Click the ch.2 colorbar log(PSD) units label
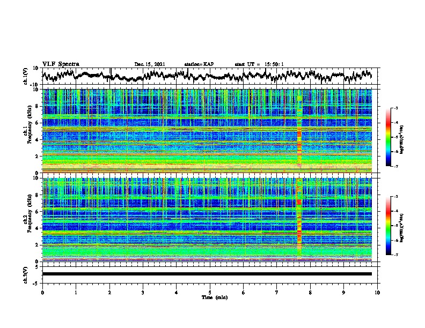 [402, 228]
